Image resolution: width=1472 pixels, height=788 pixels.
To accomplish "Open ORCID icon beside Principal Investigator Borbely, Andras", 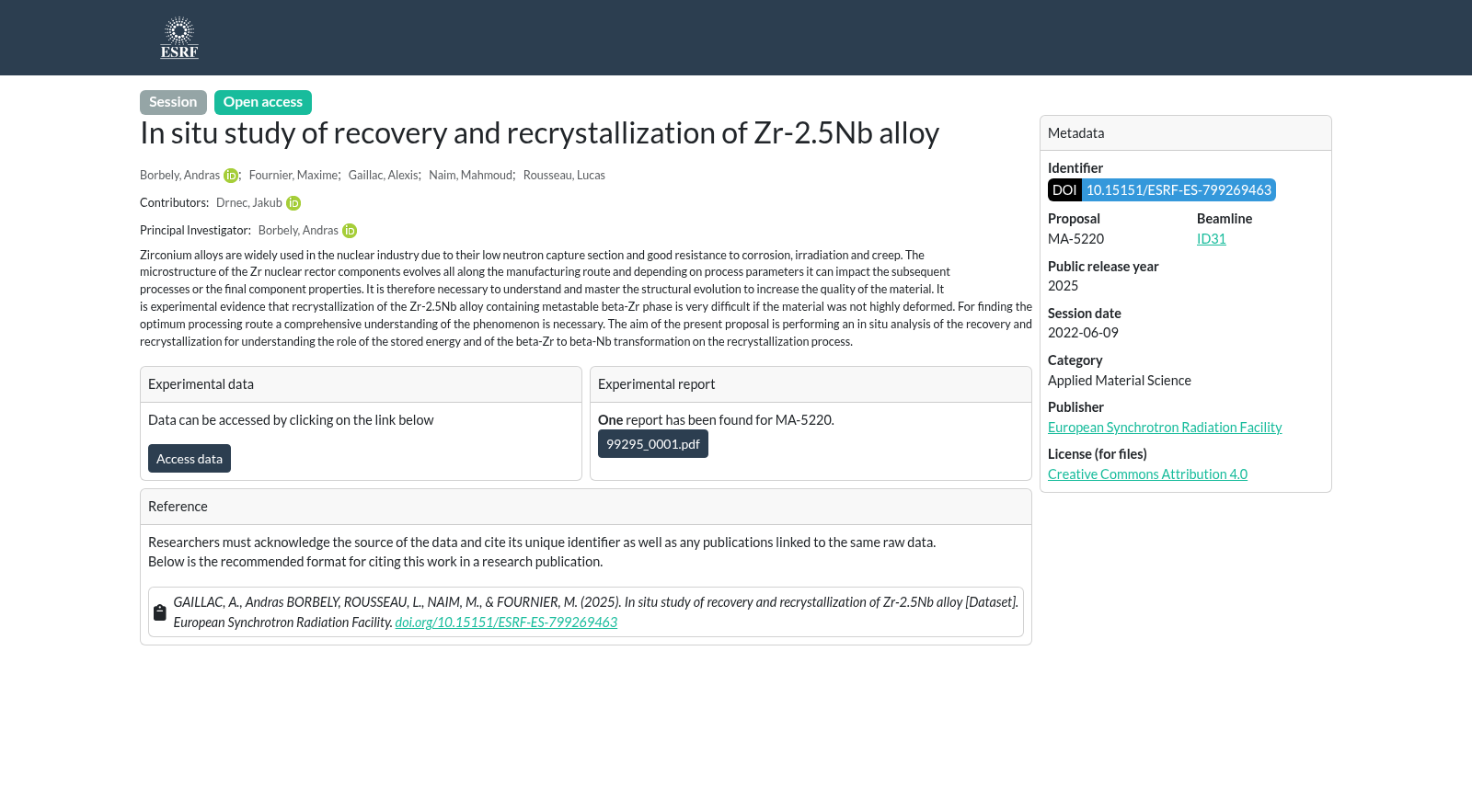I will 350,231.
